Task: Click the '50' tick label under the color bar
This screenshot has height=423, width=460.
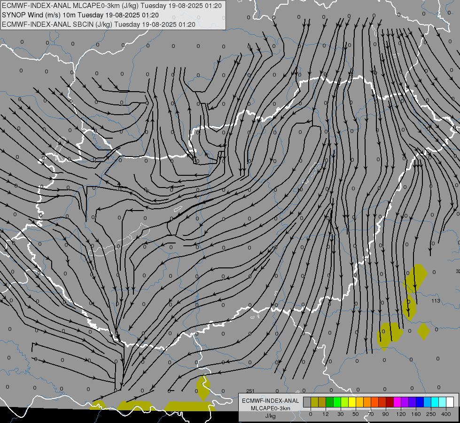Action: 356,414
